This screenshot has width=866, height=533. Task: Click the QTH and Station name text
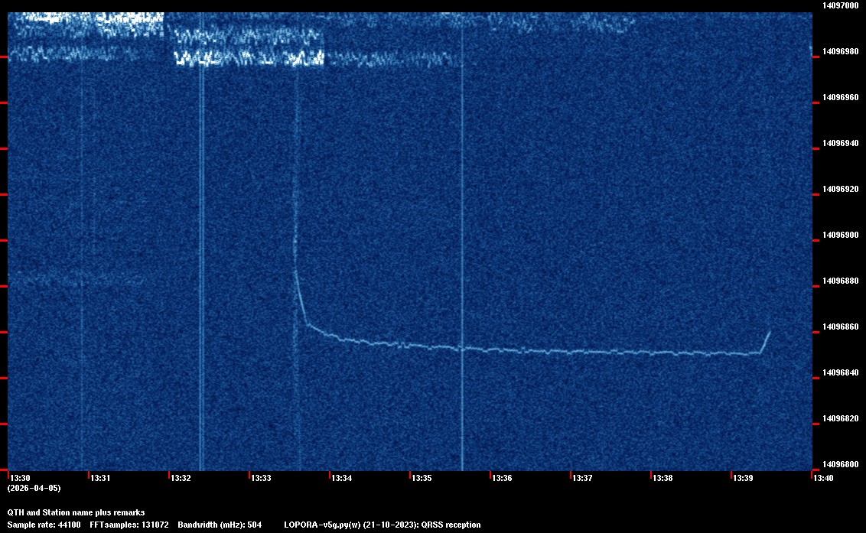point(76,512)
